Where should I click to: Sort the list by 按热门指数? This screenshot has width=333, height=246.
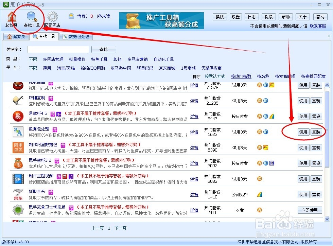pyautogui.click(x=241, y=76)
